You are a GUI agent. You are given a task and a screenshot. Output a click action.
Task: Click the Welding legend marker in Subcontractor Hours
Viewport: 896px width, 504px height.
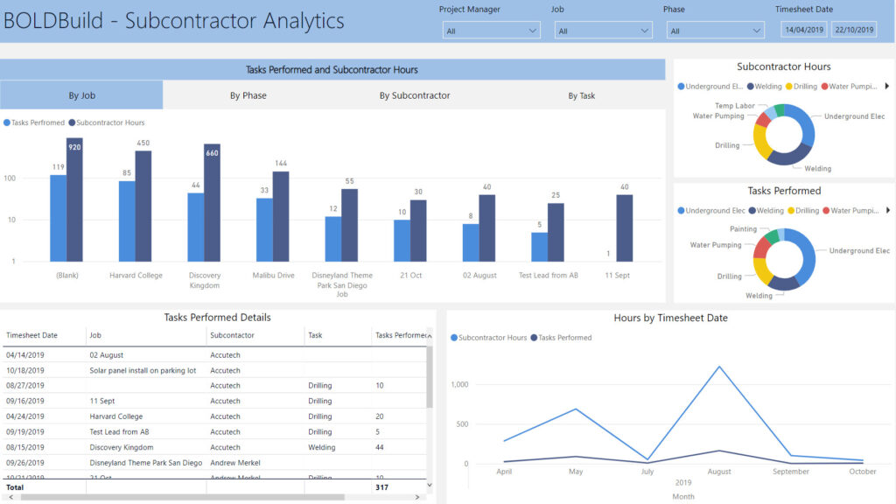[751, 87]
